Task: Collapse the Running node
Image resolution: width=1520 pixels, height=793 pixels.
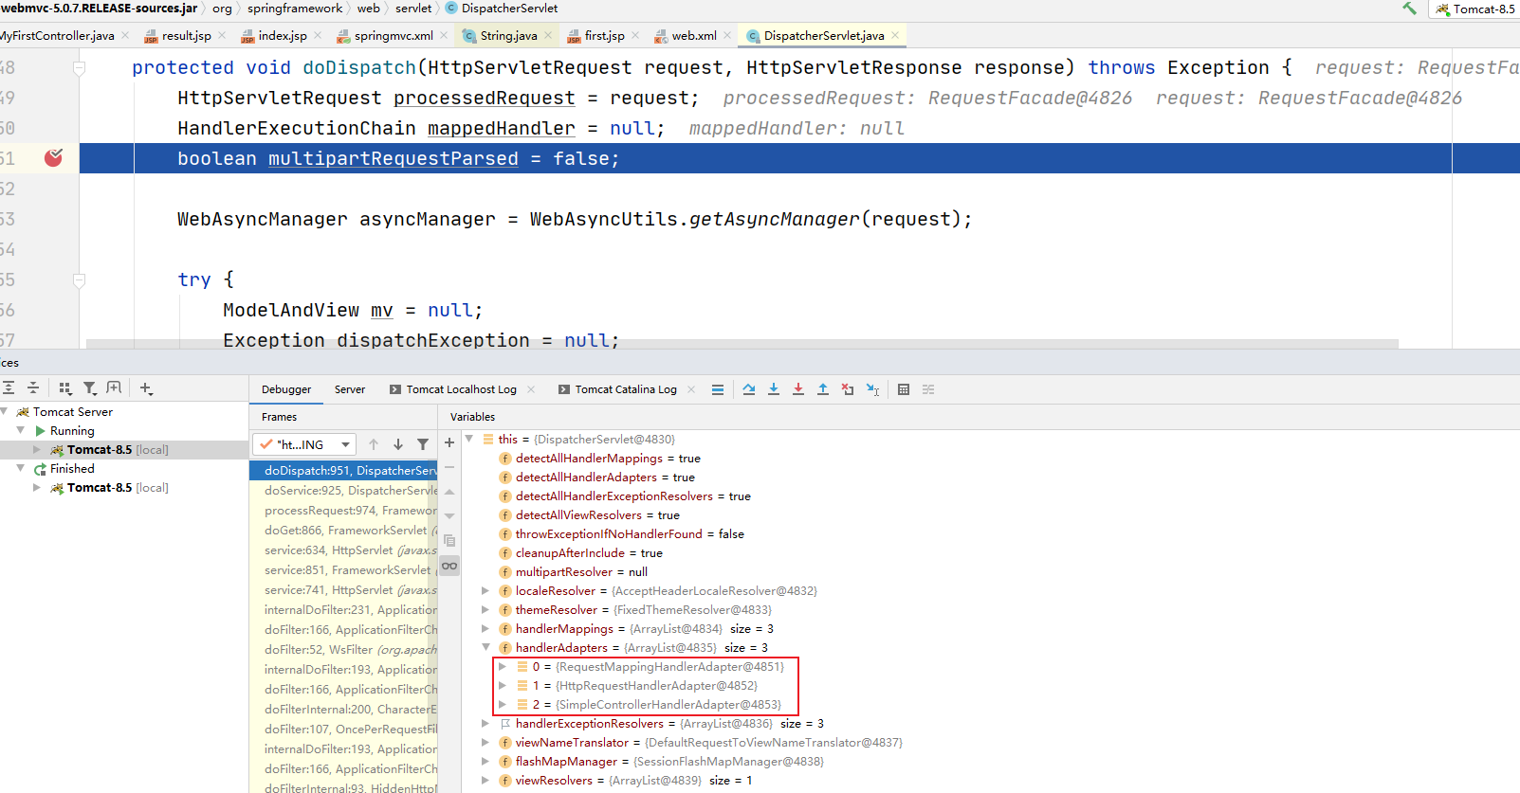Action: pos(21,431)
